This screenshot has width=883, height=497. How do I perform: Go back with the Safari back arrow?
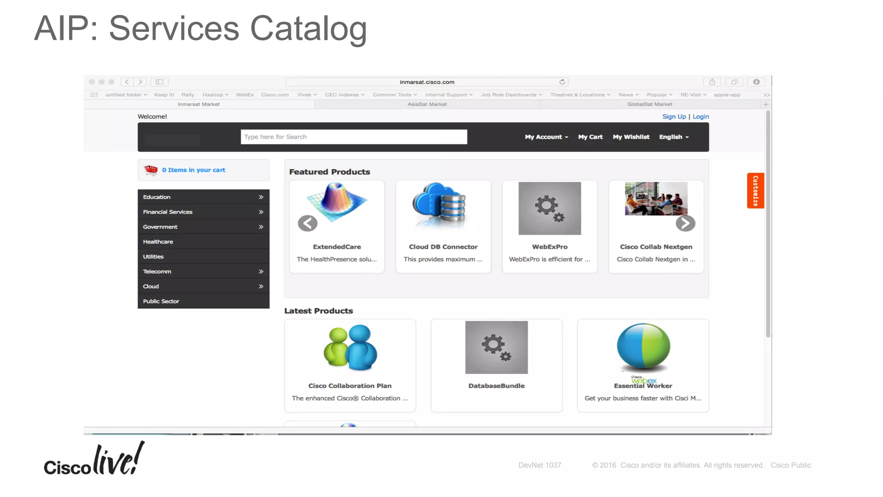[x=127, y=82]
